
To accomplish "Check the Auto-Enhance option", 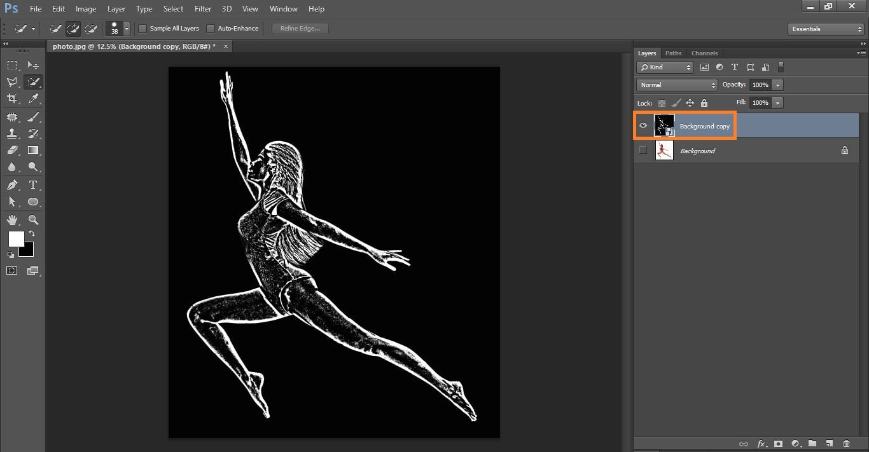I will (x=211, y=29).
